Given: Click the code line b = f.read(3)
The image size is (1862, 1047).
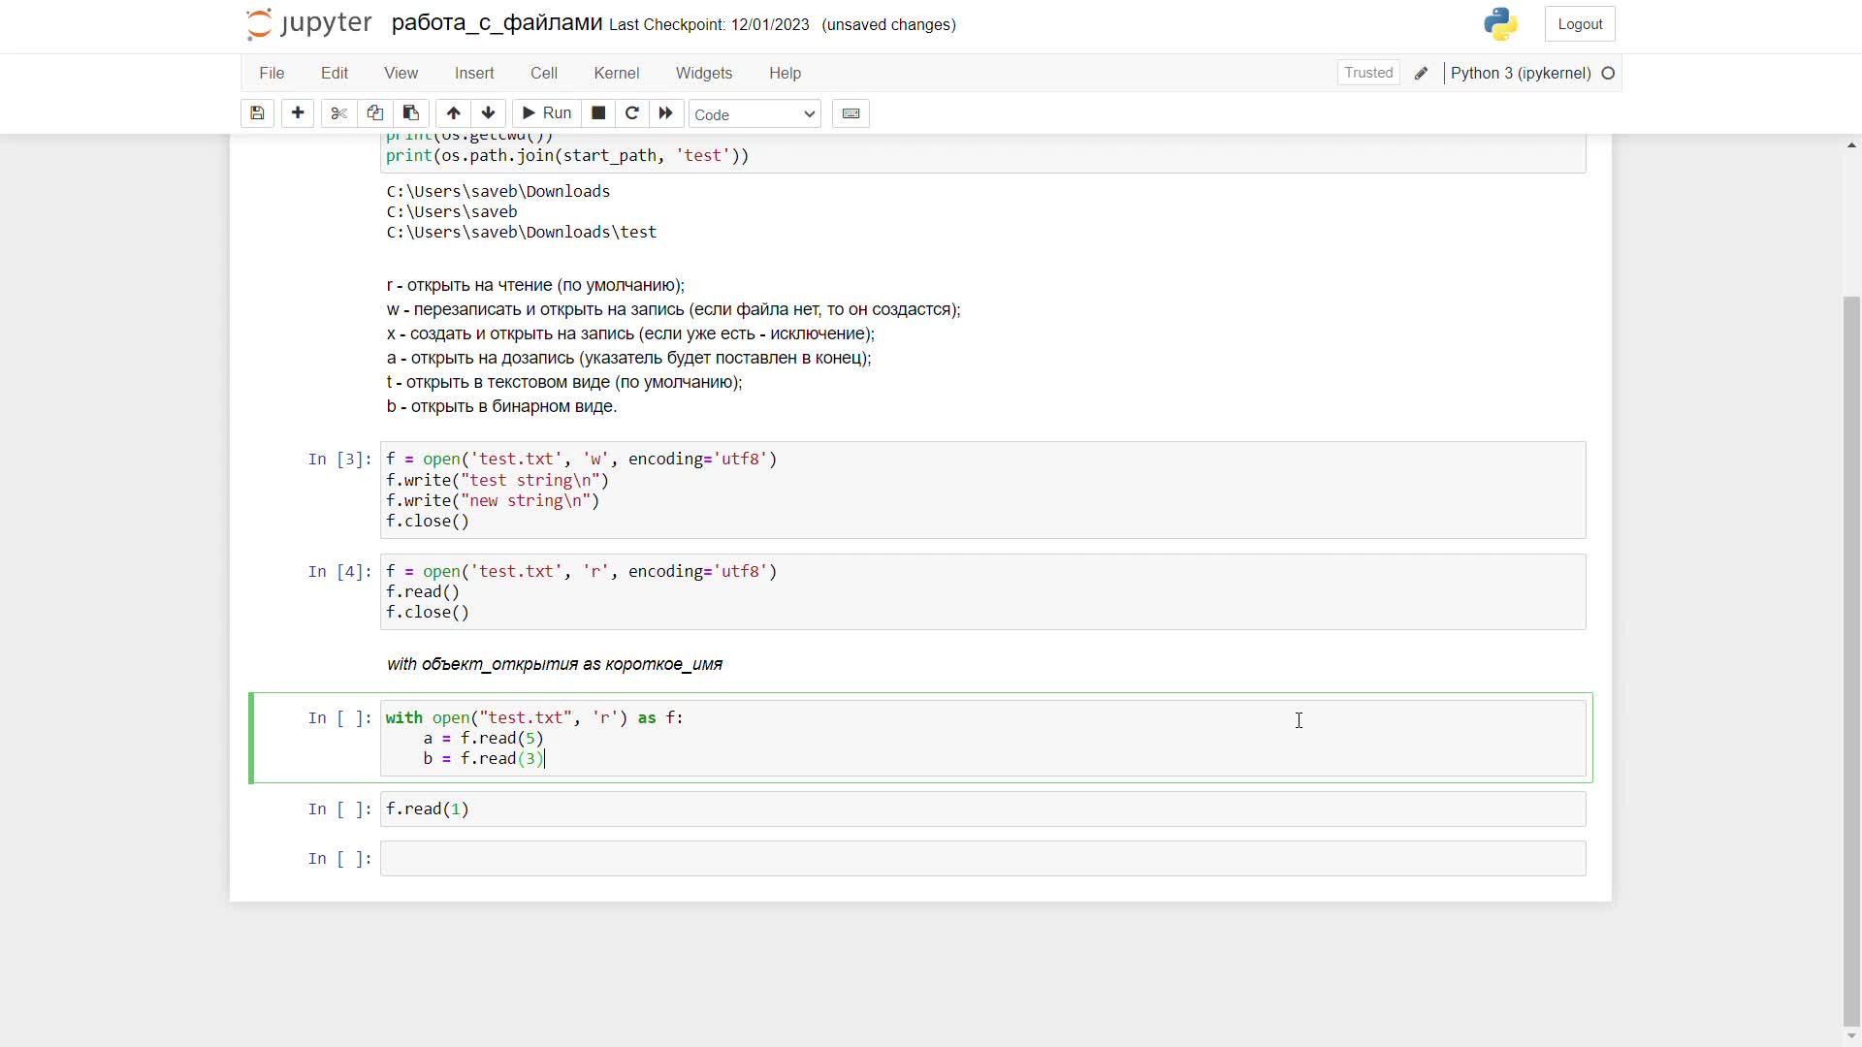Looking at the screenshot, I should click(484, 759).
